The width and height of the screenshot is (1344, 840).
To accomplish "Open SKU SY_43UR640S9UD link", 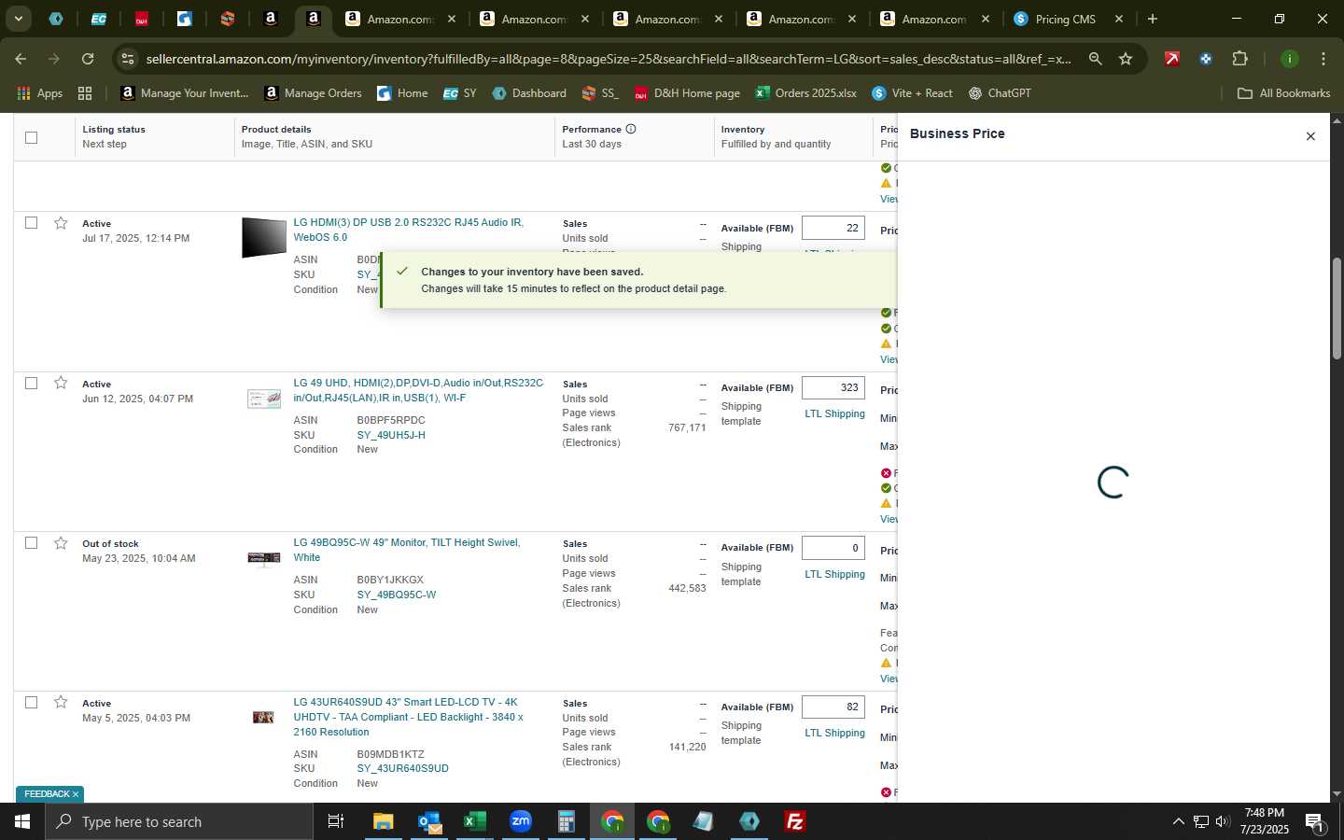I will coord(402,768).
